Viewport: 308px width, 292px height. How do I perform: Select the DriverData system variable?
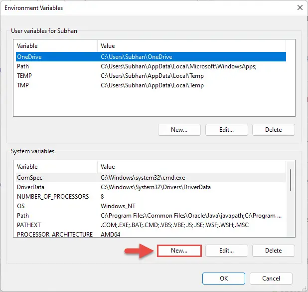151,187
